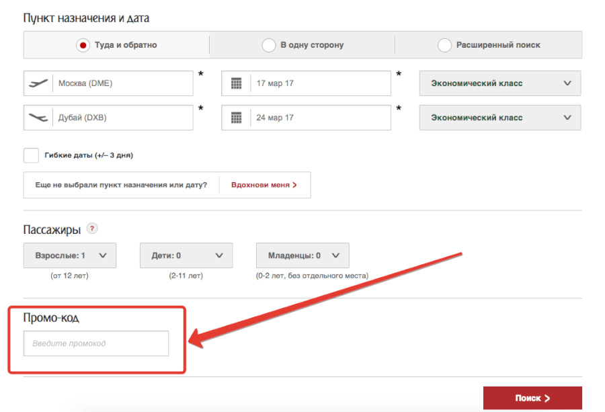The width and height of the screenshot is (605, 412).
Task: Click the Введите промокод input field
Action: click(96, 343)
